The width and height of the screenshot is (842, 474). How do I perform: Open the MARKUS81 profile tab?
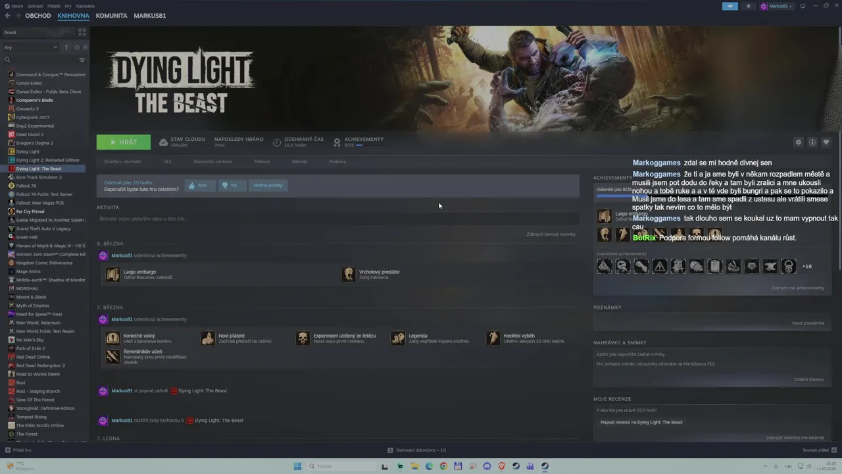click(150, 16)
